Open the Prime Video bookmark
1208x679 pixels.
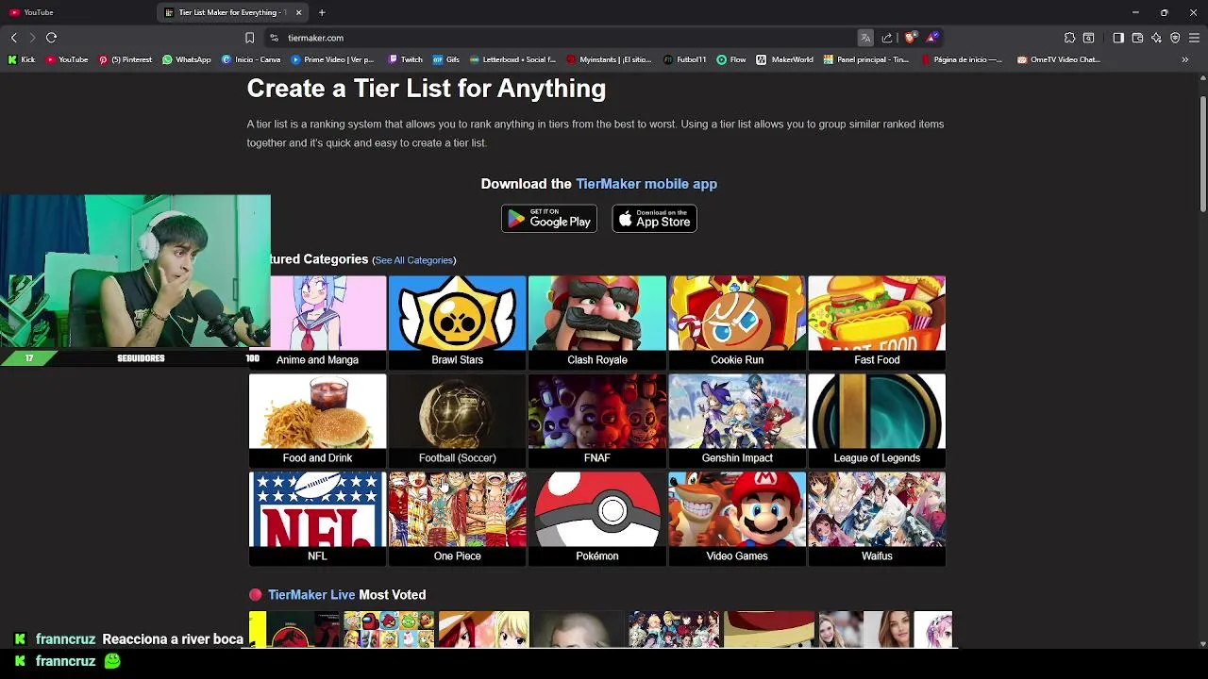pos(333,59)
